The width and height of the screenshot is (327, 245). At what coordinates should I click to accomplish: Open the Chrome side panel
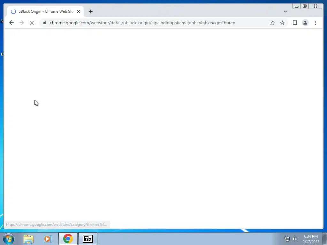pyautogui.click(x=295, y=23)
